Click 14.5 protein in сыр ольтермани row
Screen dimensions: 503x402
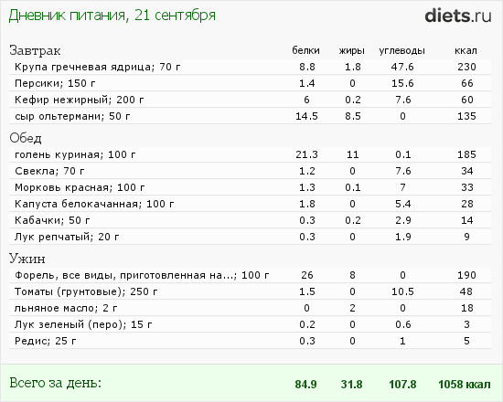click(x=306, y=116)
